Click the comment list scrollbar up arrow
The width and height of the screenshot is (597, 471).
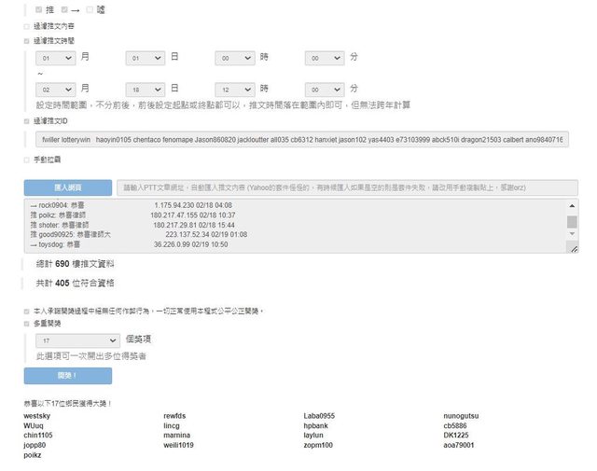[572, 205]
